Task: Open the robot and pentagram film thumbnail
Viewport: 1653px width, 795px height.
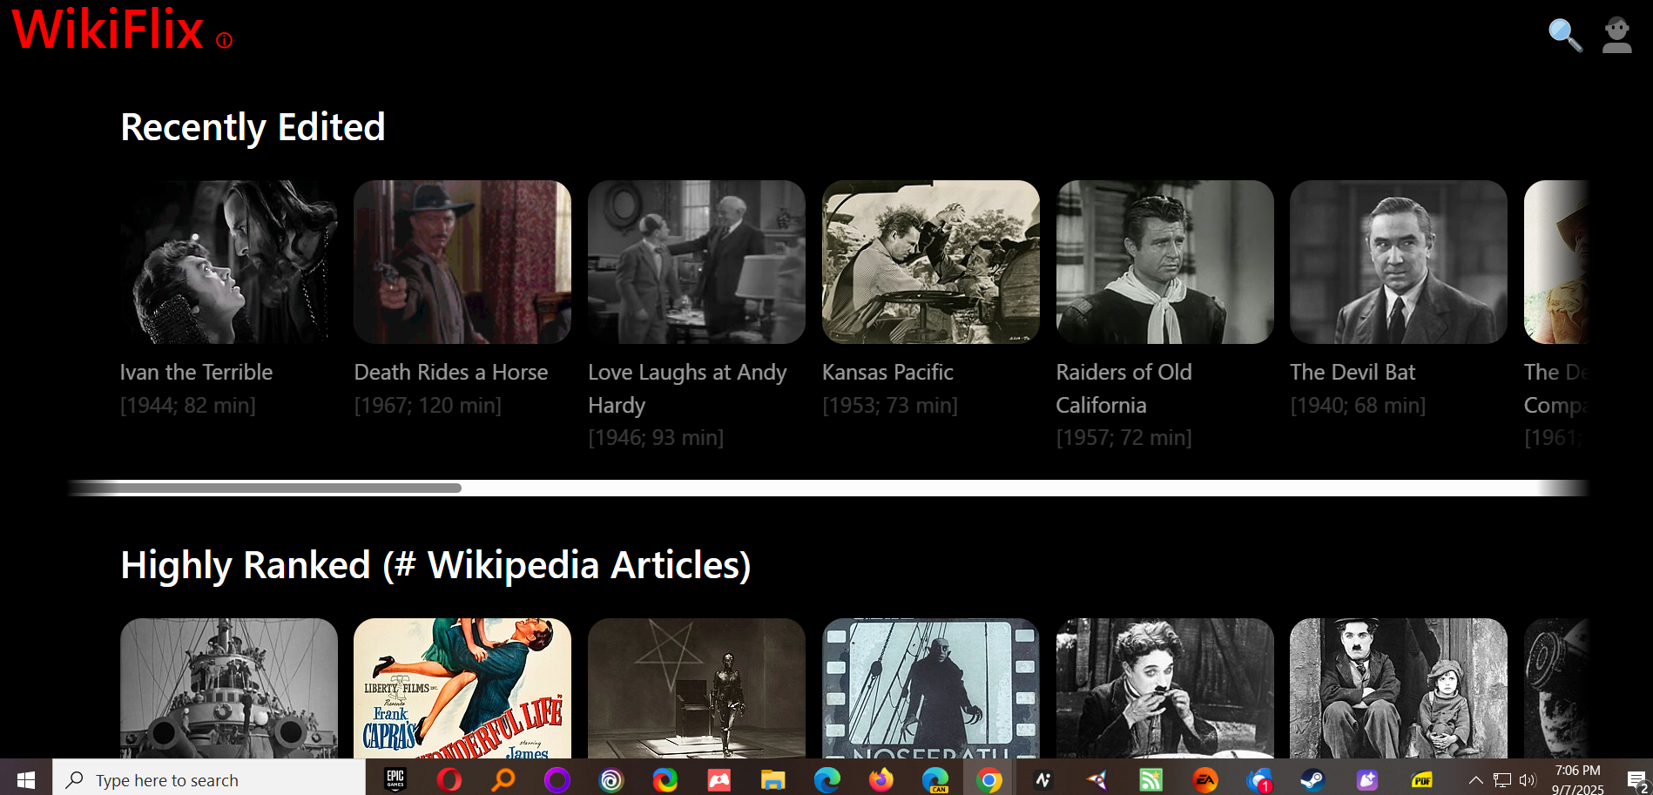Action: 697,688
